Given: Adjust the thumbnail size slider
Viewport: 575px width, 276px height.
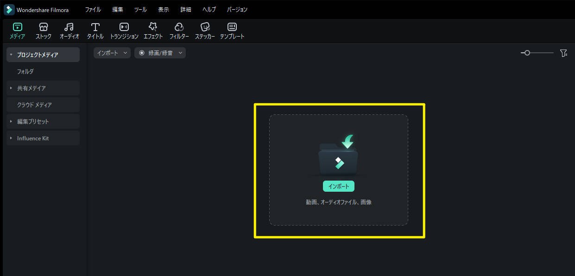Looking at the screenshot, I should 526,53.
